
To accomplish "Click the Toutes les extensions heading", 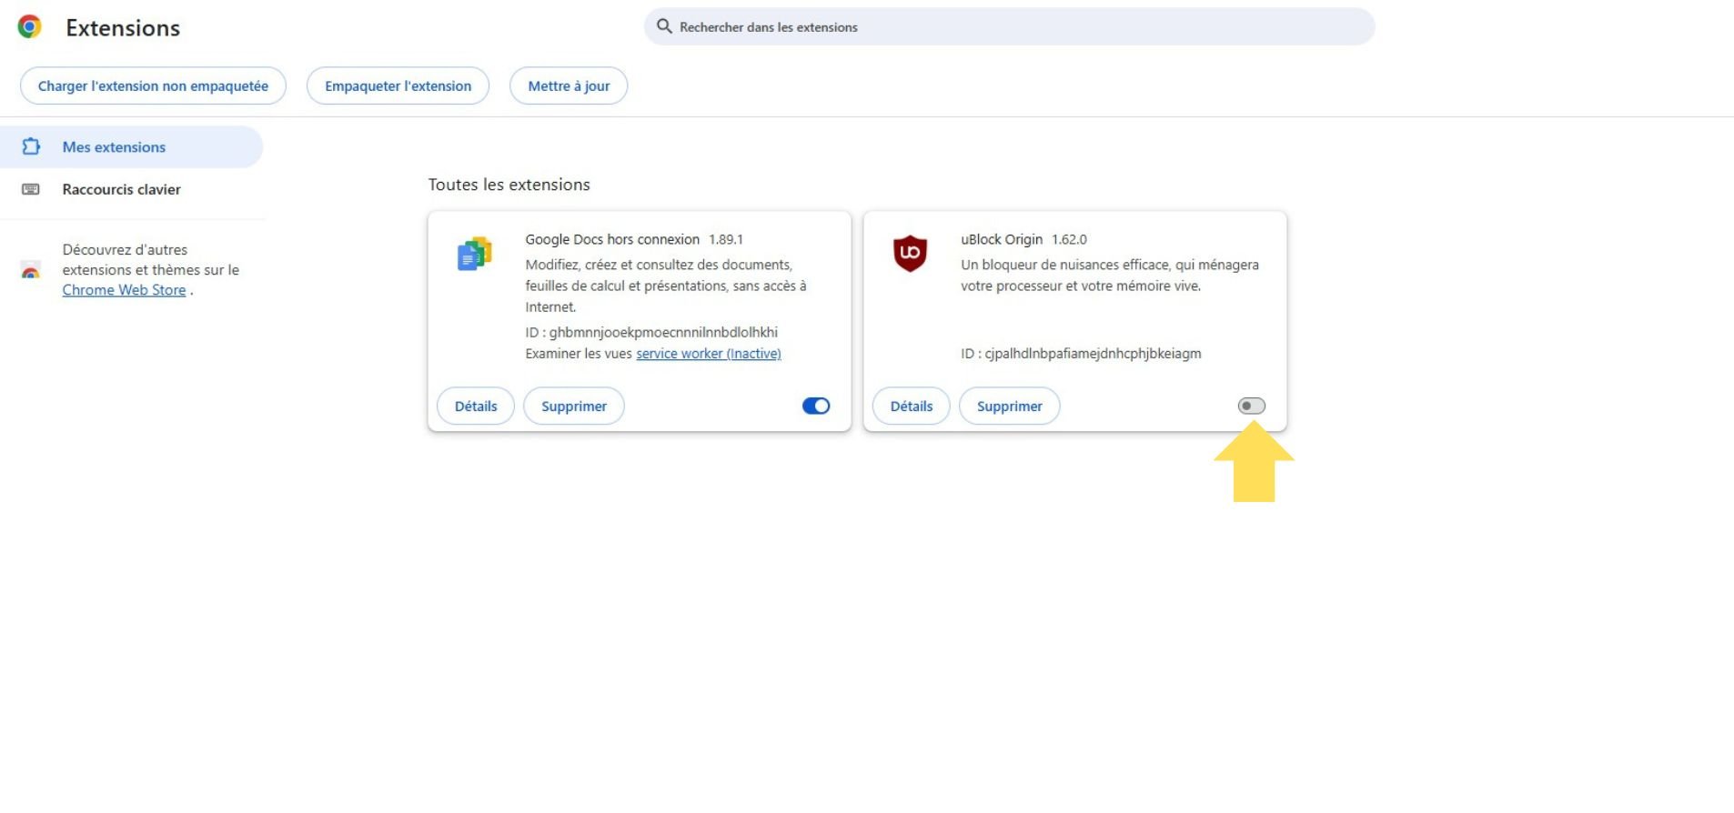I will point(509,185).
